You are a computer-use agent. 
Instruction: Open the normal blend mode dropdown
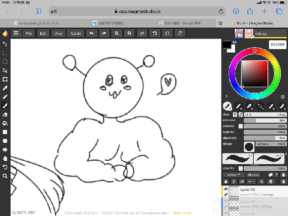tap(233, 175)
